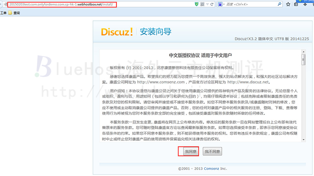This screenshot has width=314, height=176.
Task: Open the Comsenz link in footer
Action: (x=212, y=169)
